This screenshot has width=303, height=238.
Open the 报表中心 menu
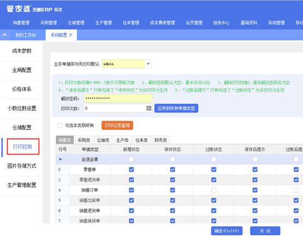pos(222,22)
